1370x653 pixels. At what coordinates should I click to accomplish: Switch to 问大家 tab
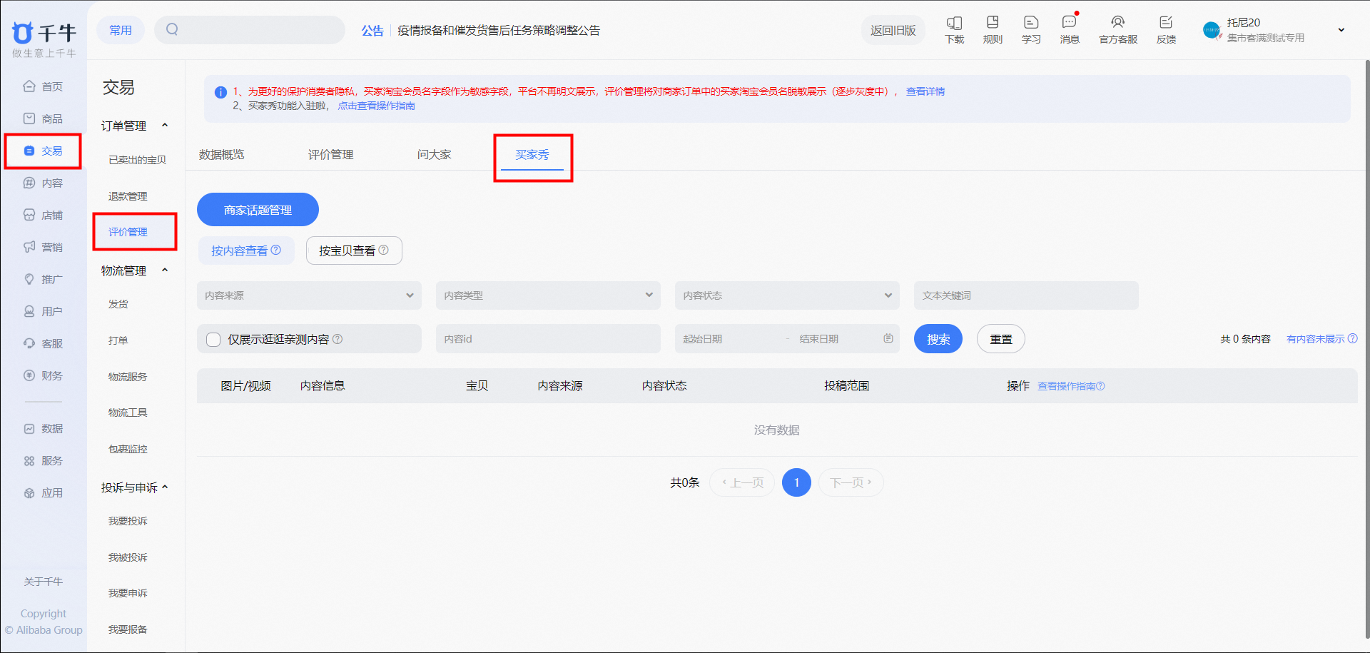[434, 154]
